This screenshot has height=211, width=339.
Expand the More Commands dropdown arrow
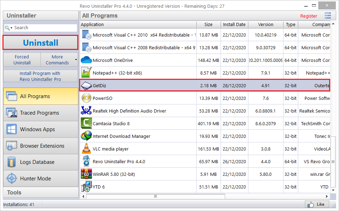click(76, 59)
